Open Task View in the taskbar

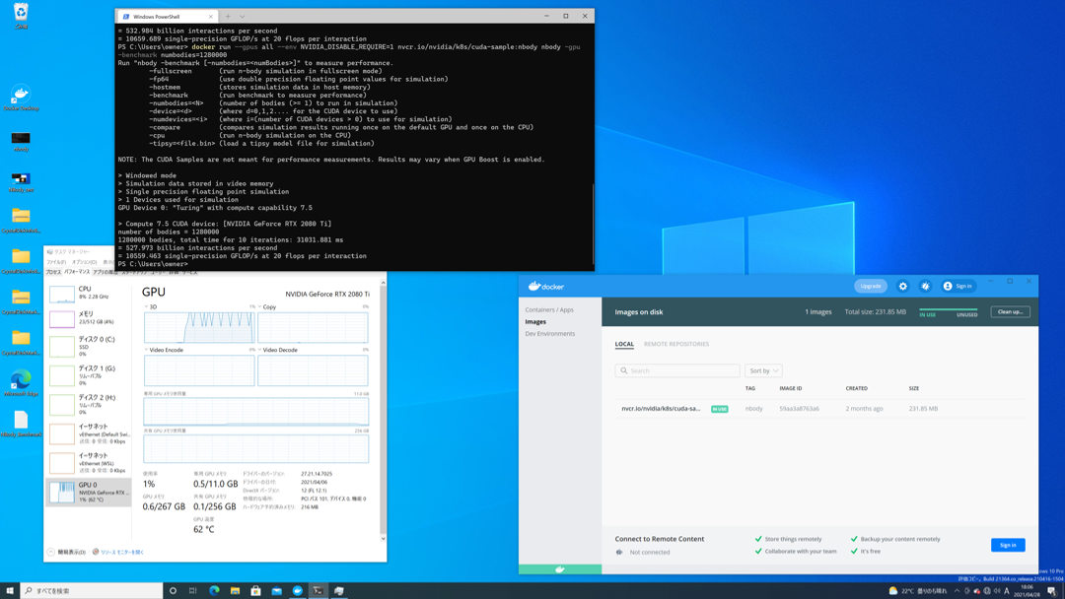[x=193, y=590]
